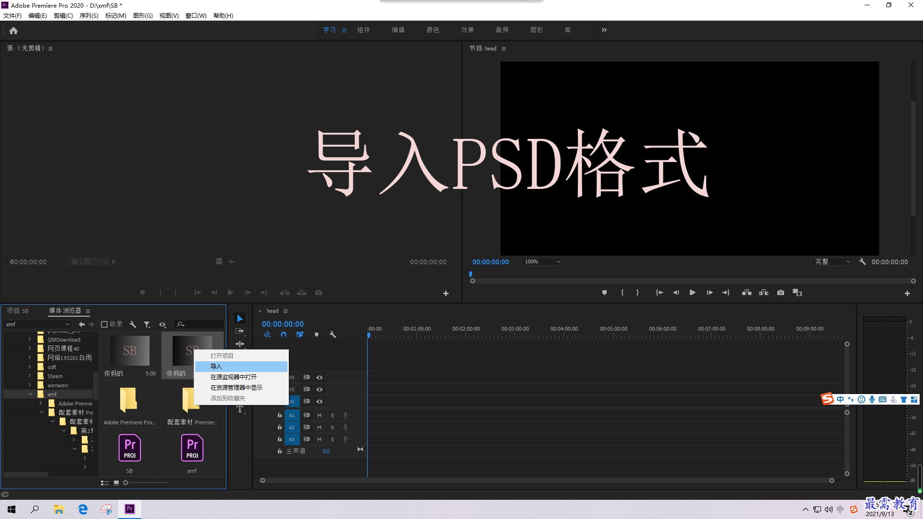The height and width of the screenshot is (519, 923).
Task: Choose 在资源管理器中显示 from context menu
Action: pyautogui.click(x=241, y=387)
